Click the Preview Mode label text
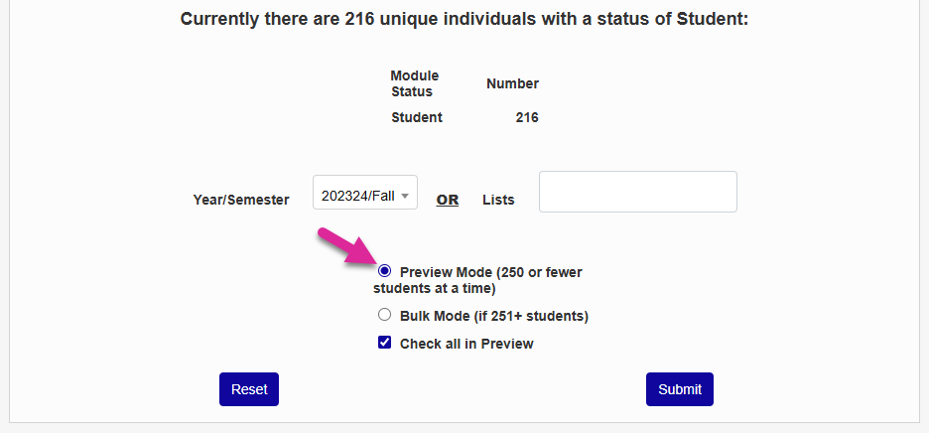The width and height of the screenshot is (929, 433). (x=498, y=272)
